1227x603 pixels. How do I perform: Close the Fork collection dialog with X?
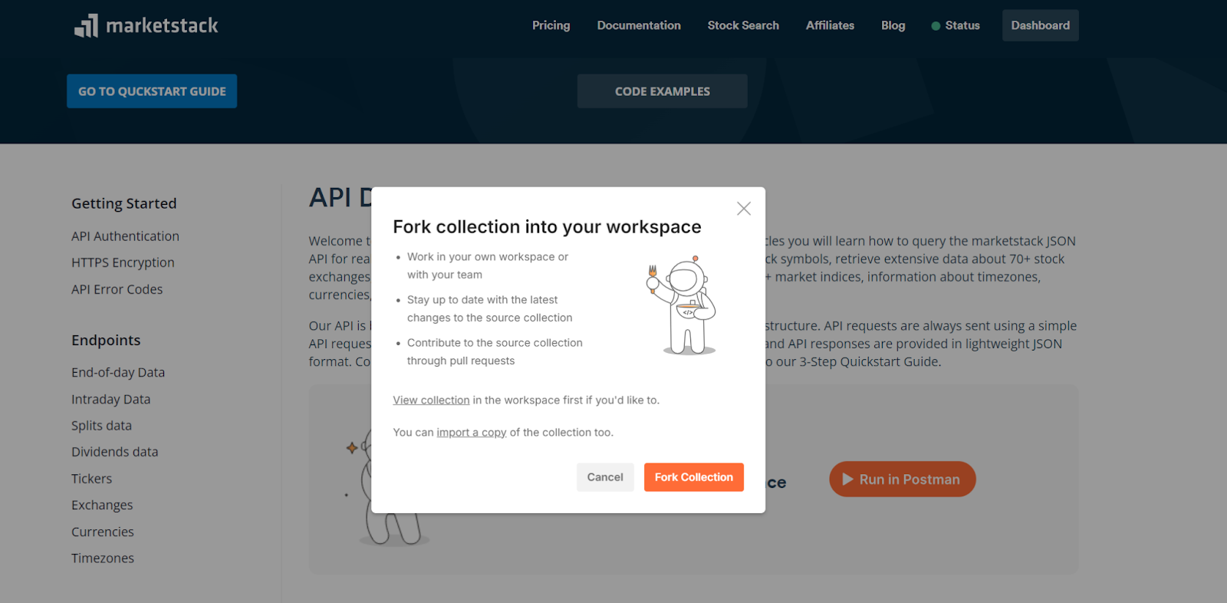coord(743,209)
